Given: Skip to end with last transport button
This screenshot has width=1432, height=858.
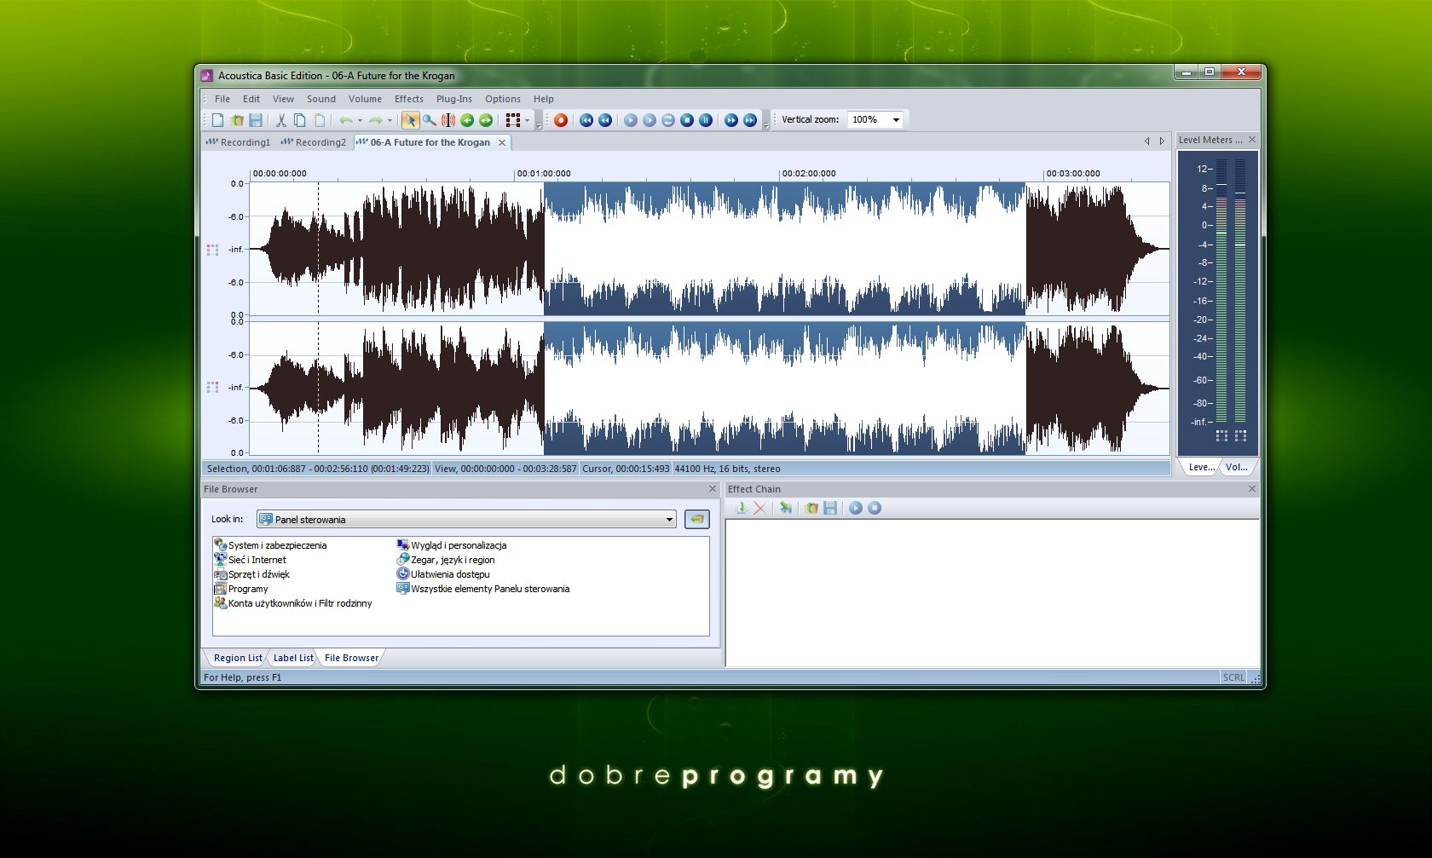Looking at the screenshot, I should pyautogui.click(x=750, y=120).
